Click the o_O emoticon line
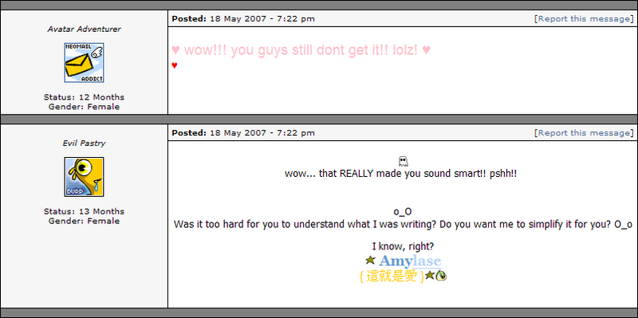Viewport: 638px width, 318px height. (403, 212)
